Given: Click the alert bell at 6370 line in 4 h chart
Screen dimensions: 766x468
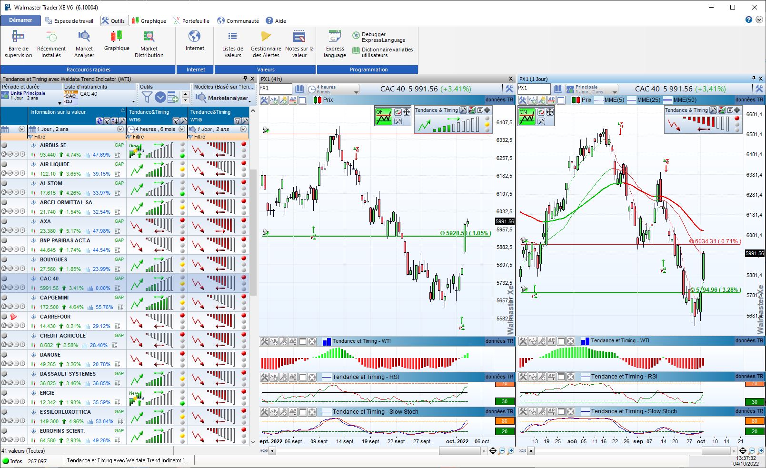Looking at the screenshot, I should coord(266,130).
